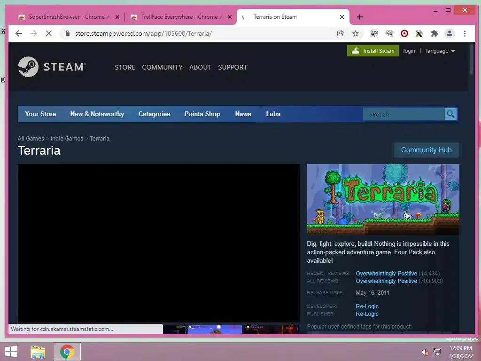Screen dimensions: 481x361
Task: Click the crossed tools extension icon
Action: point(419,33)
